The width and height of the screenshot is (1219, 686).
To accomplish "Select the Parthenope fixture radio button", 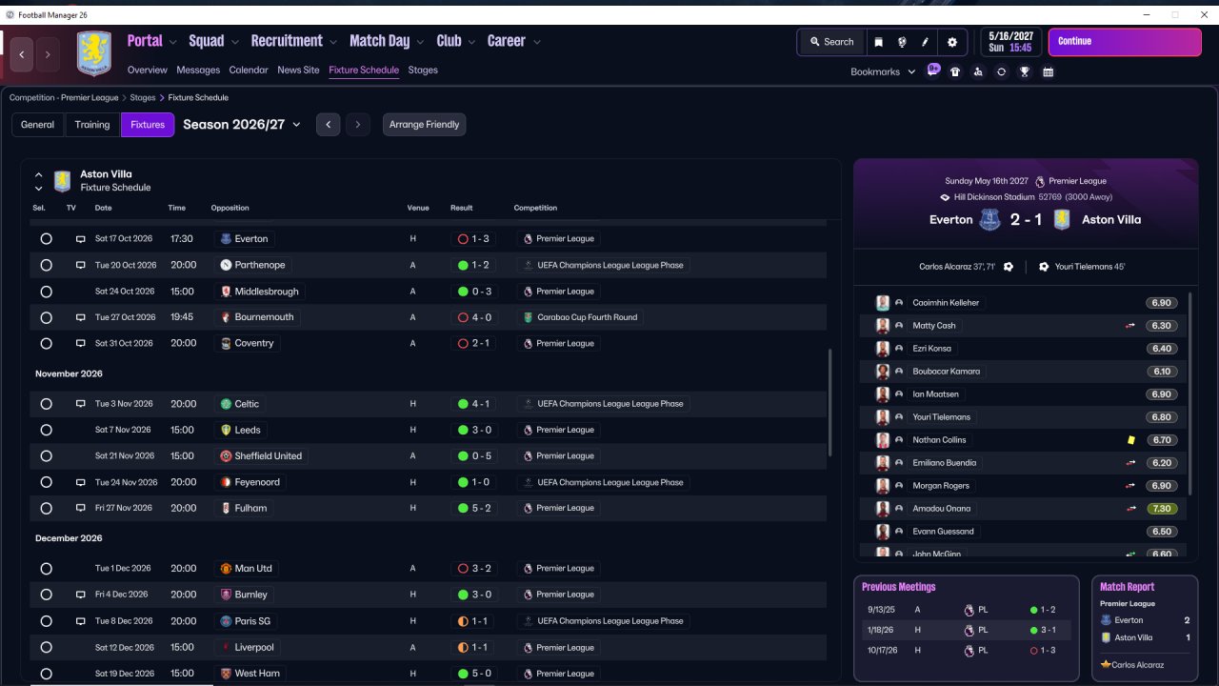I will (46, 265).
